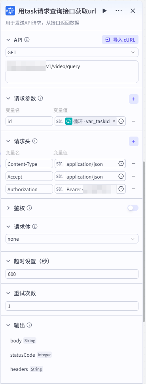This screenshot has width=146, height=384.
Task: Enable the 鉴权 toggle switch
Action: [133, 208]
